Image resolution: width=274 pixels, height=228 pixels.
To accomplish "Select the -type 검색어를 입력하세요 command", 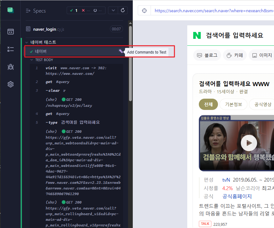I will point(76,122).
